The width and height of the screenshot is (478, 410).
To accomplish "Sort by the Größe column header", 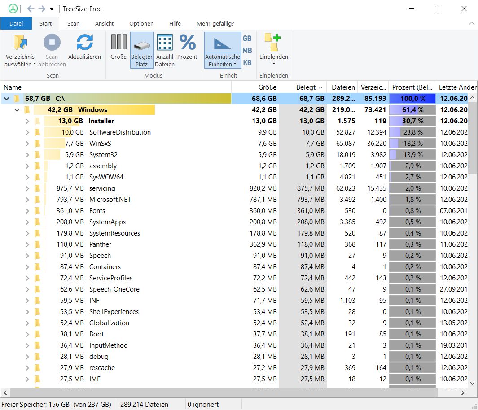I will (255, 87).
